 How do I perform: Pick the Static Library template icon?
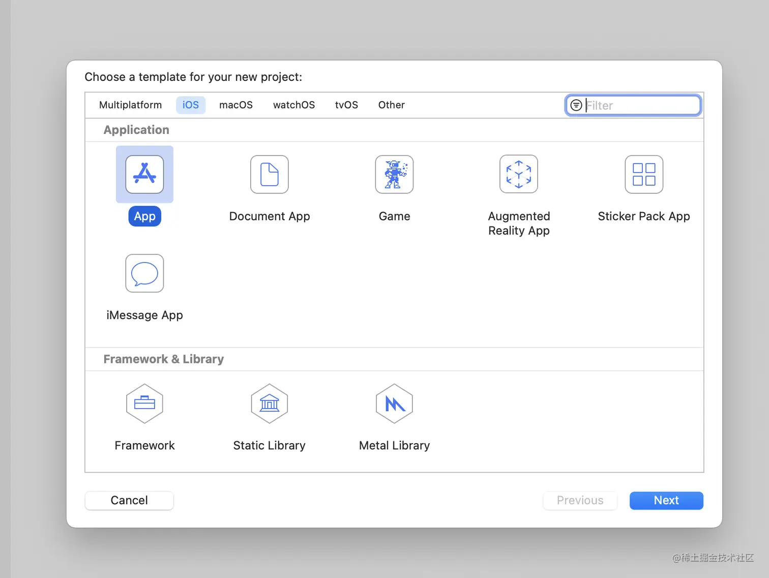pyautogui.click(x=270, y=403)
